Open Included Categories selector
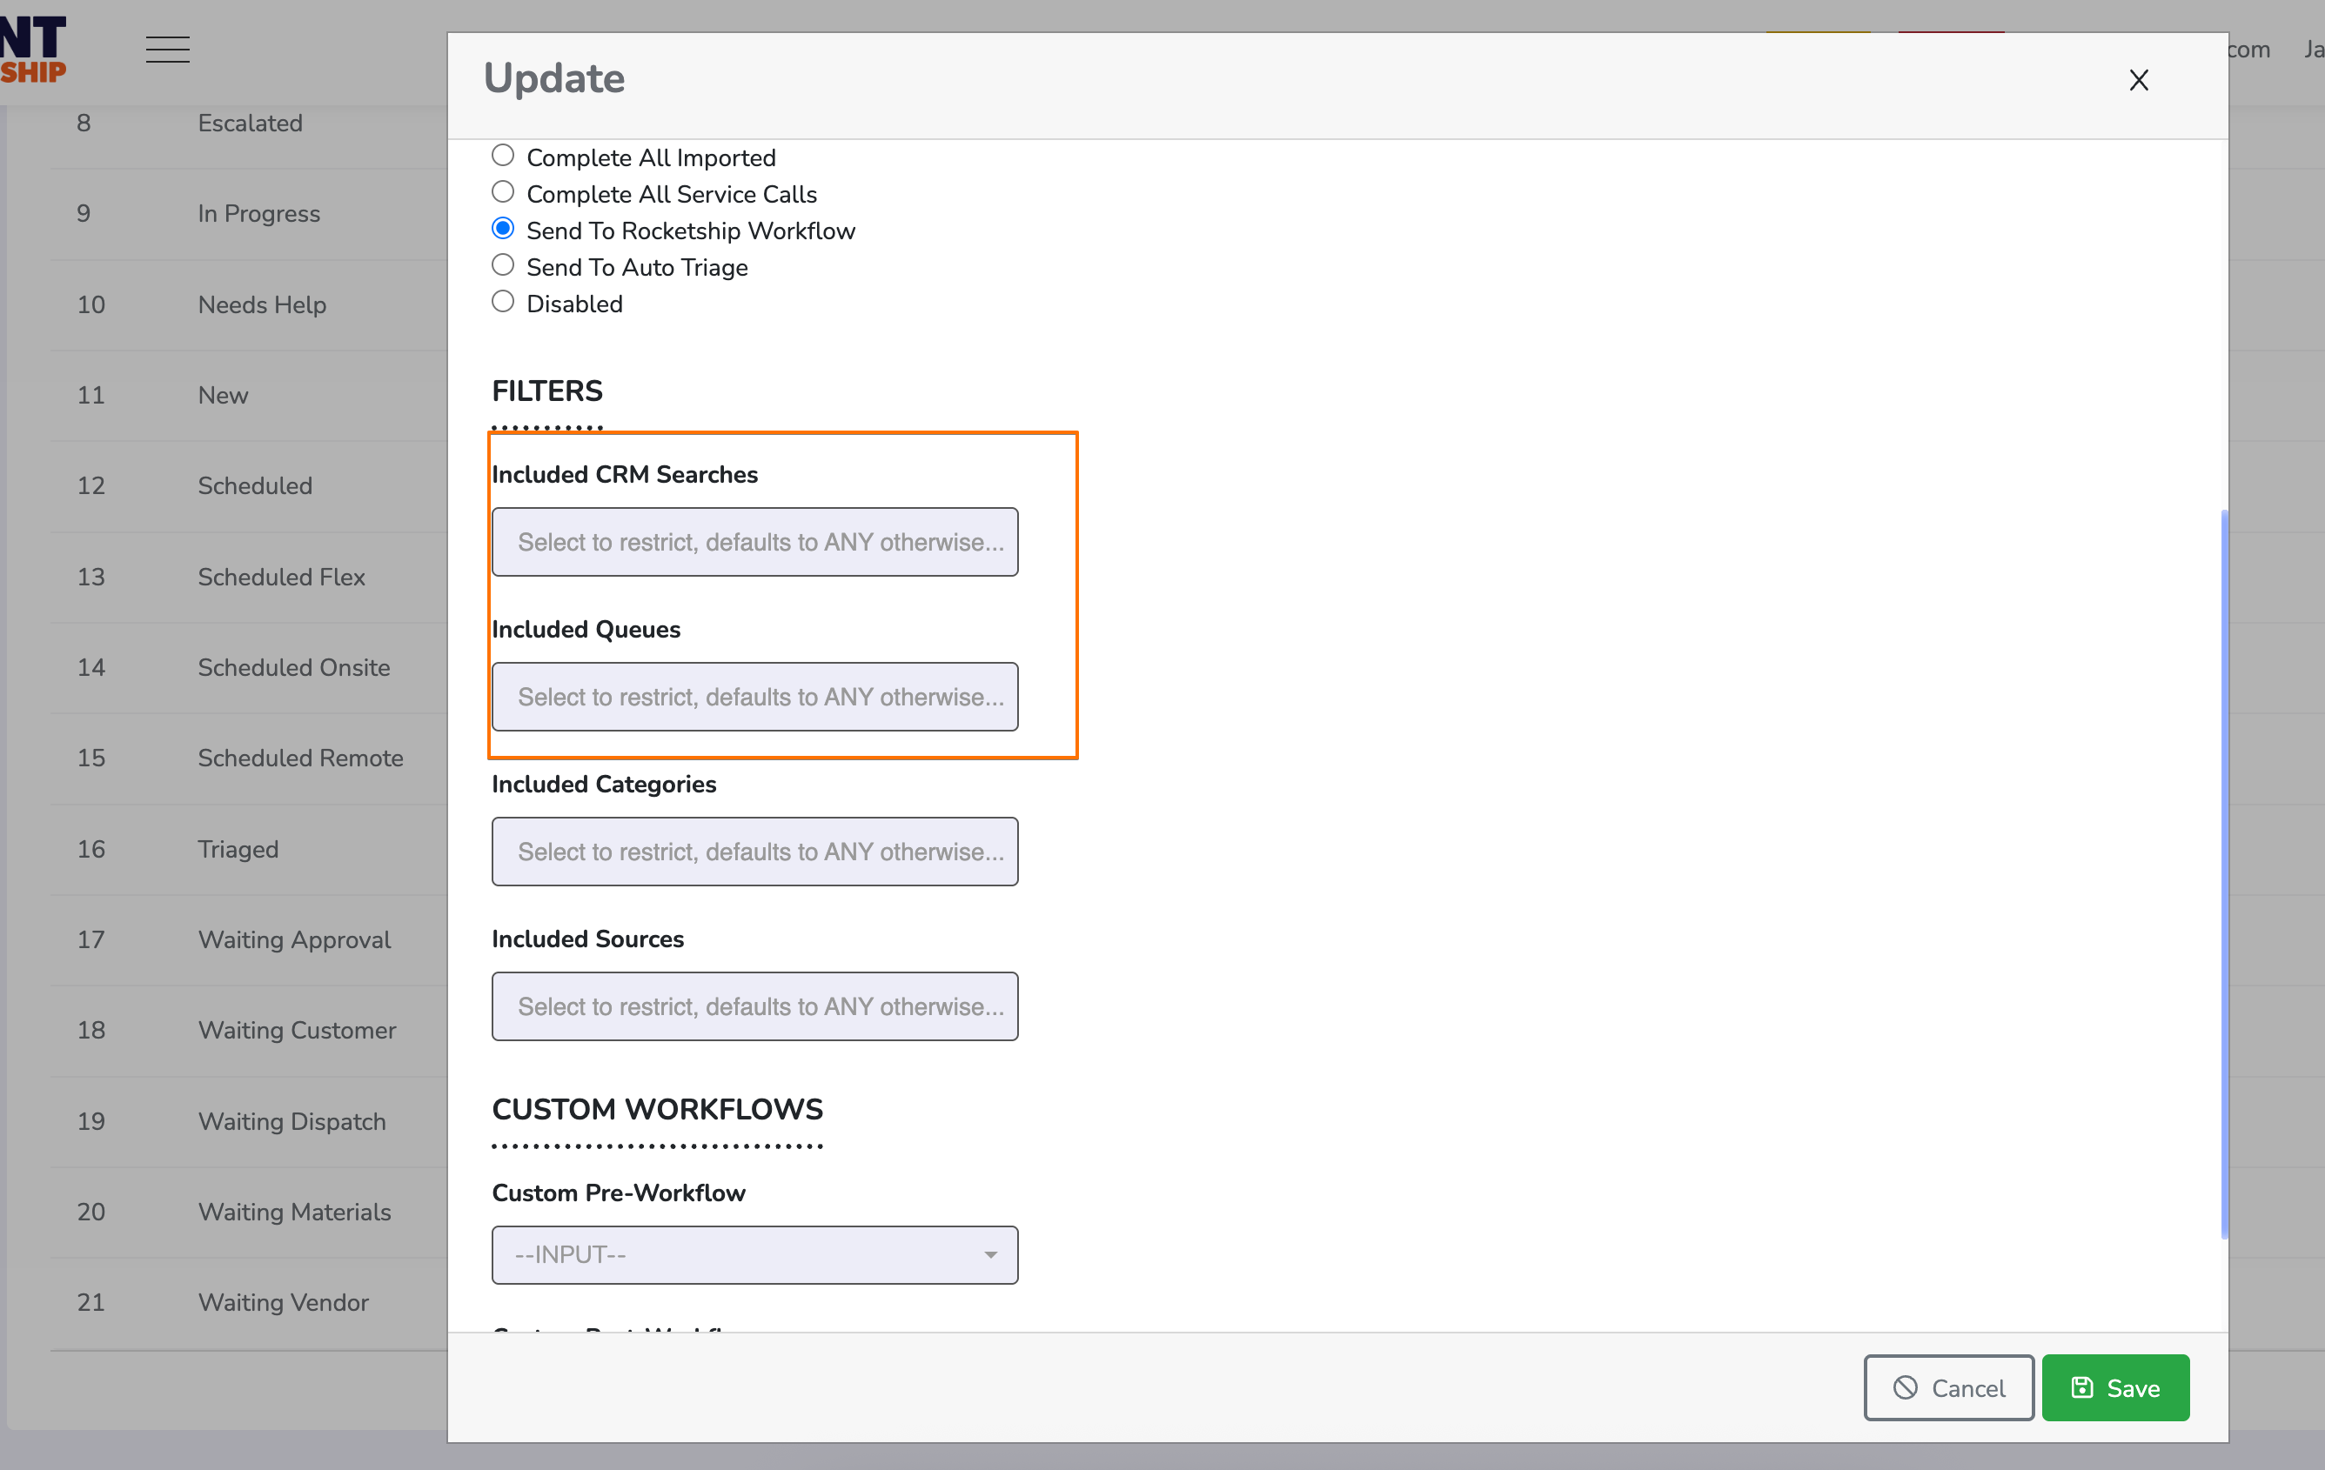 point(754,852)
